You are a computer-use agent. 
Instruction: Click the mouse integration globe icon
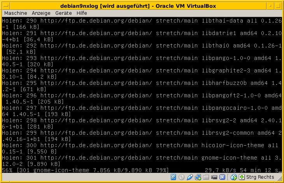click(234, 177)
